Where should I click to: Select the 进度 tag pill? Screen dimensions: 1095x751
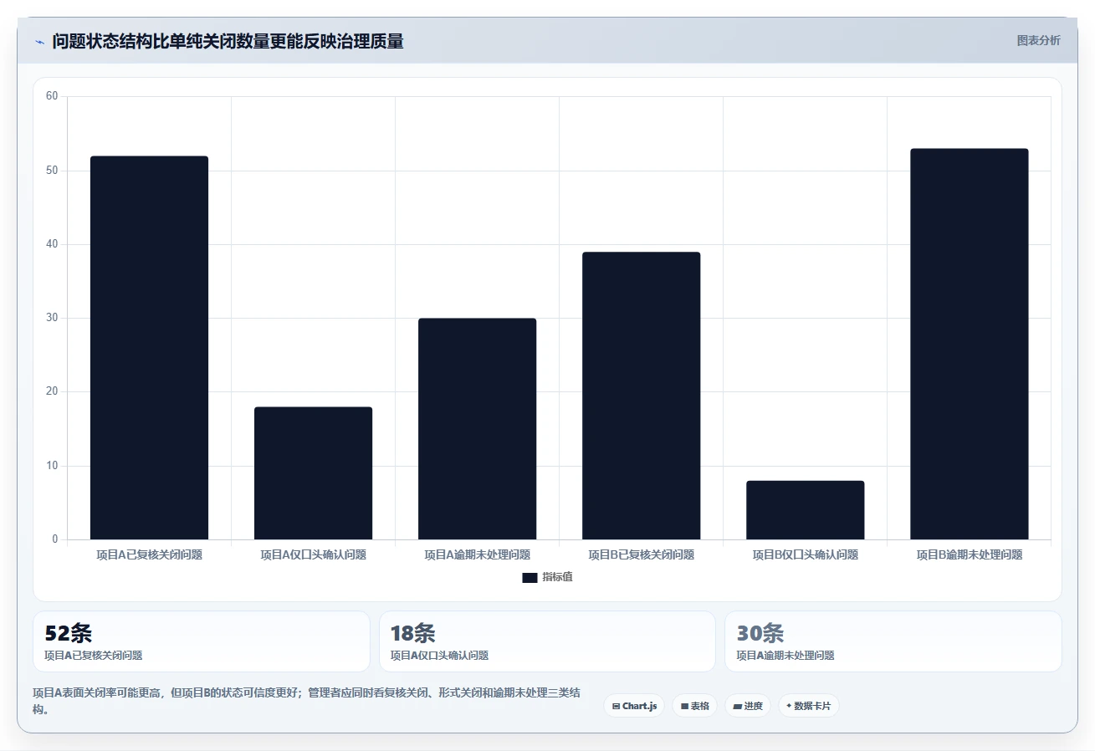click(748, 706)
